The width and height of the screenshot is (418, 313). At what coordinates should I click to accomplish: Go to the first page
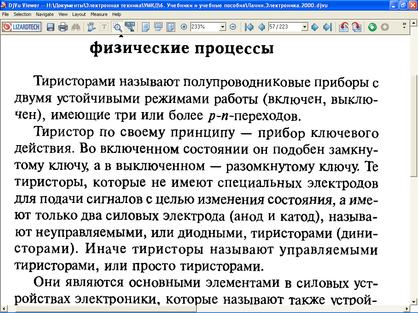(x=249, y=27)
